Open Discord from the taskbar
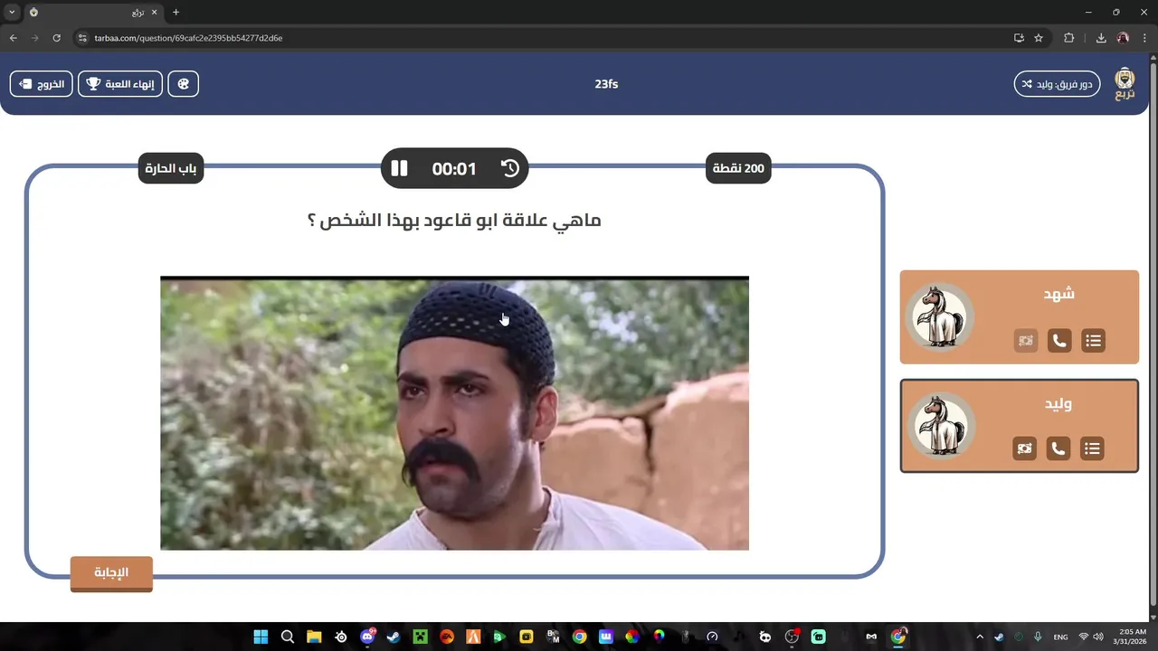 [x=367, y=637]
